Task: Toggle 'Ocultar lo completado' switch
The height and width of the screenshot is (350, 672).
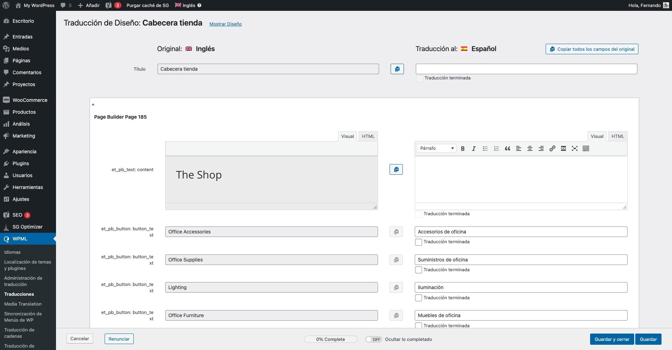Action: click(x=373, y=339)
